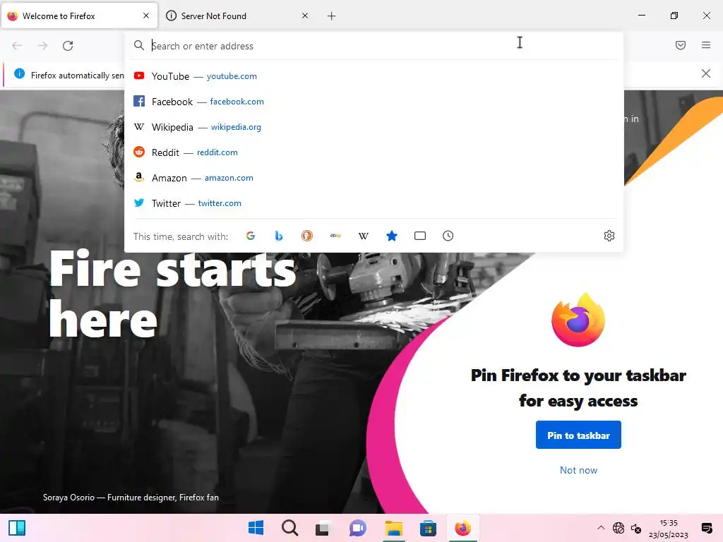Click Pin to taskbar button
Image resolution: width=723 pixels, height=542 pixels.
578,435
